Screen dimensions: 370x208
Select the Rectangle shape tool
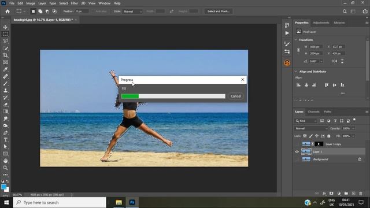[5, 154]
